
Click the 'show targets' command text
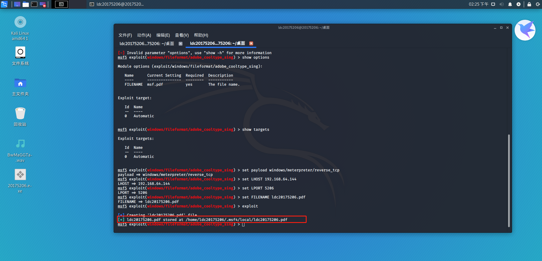point(255,130)
